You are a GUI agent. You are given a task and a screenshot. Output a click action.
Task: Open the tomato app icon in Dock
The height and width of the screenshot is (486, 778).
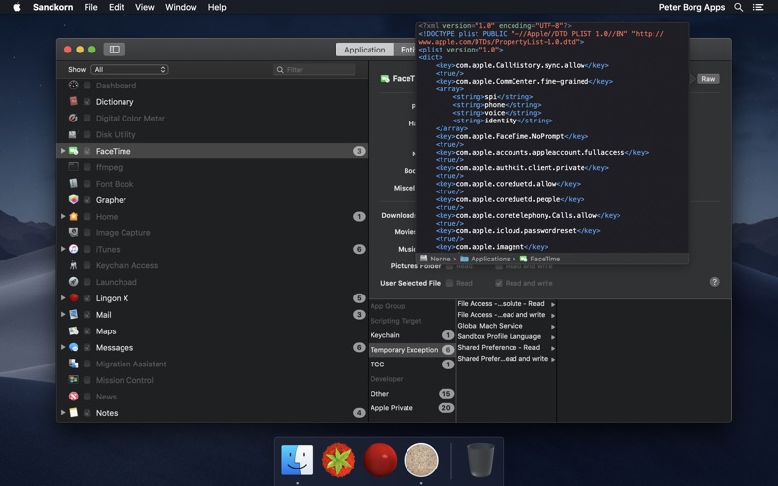tap(338, 460)
